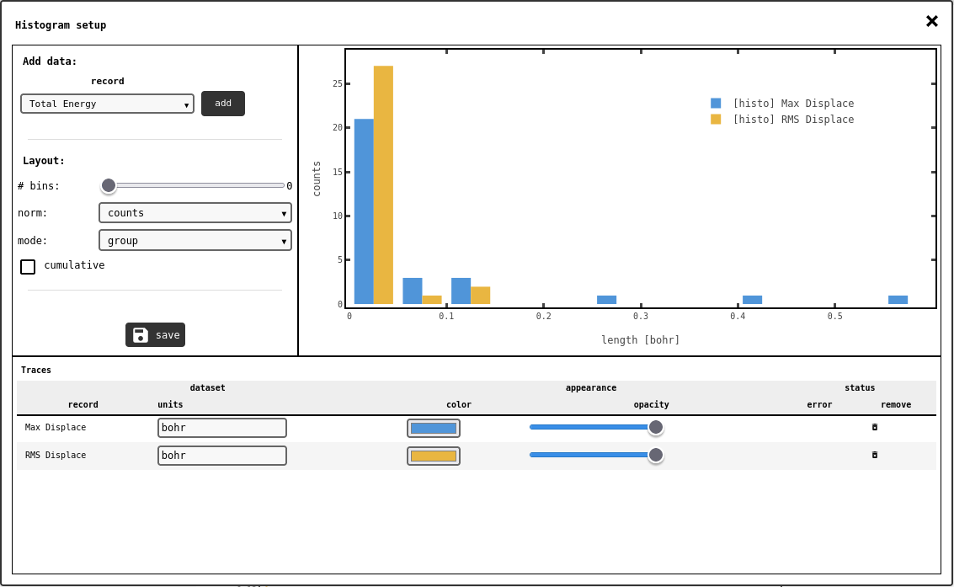Enable the cumulative checkbox
The width and height of the screenshot is (954, 587).
coord(28,266)
